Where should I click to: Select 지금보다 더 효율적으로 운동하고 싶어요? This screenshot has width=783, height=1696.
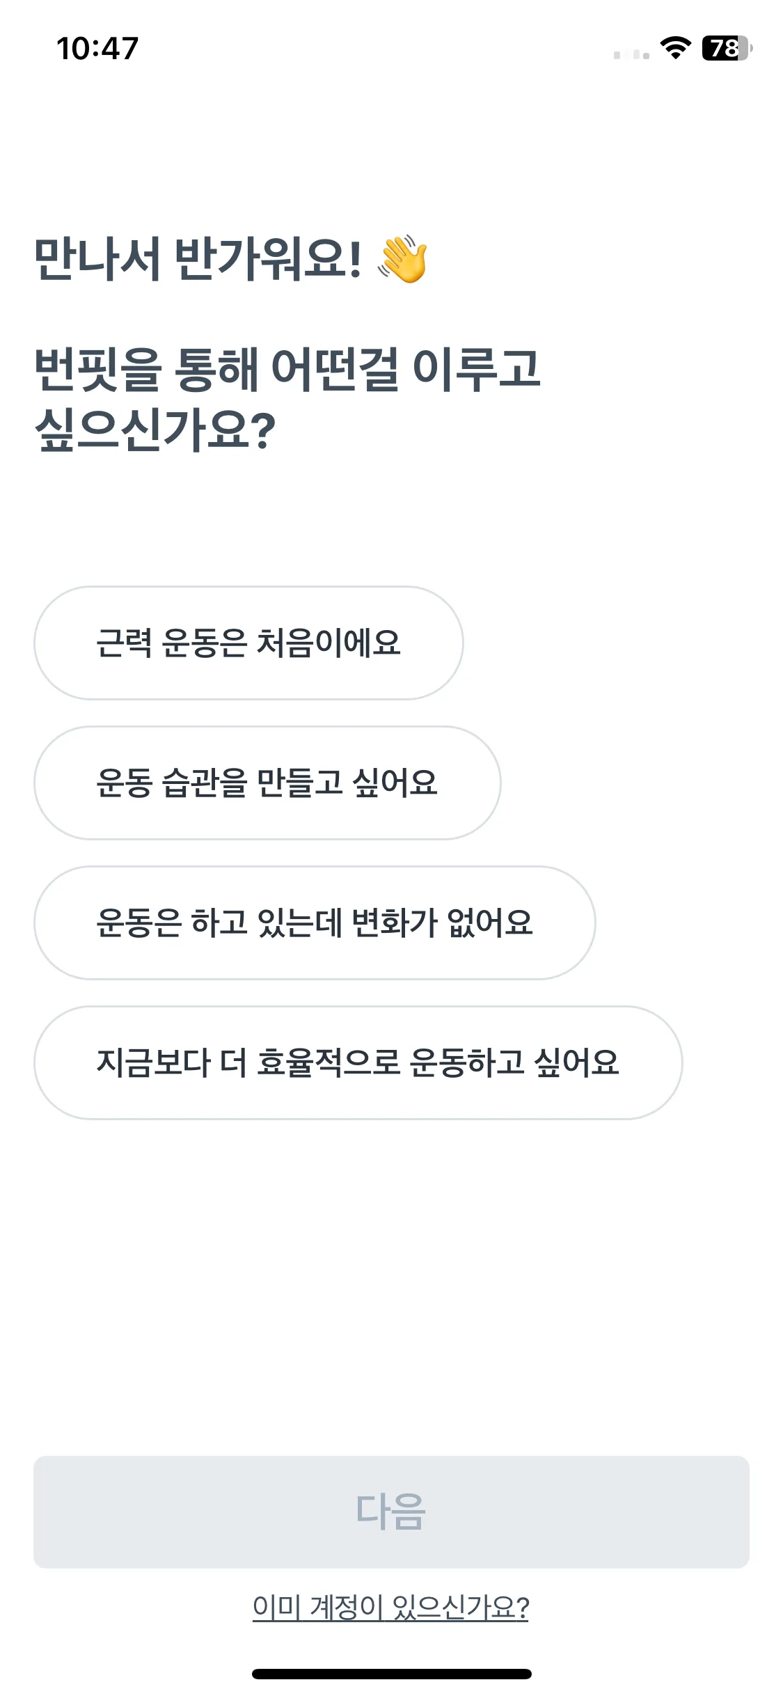tap(358, 1062)
